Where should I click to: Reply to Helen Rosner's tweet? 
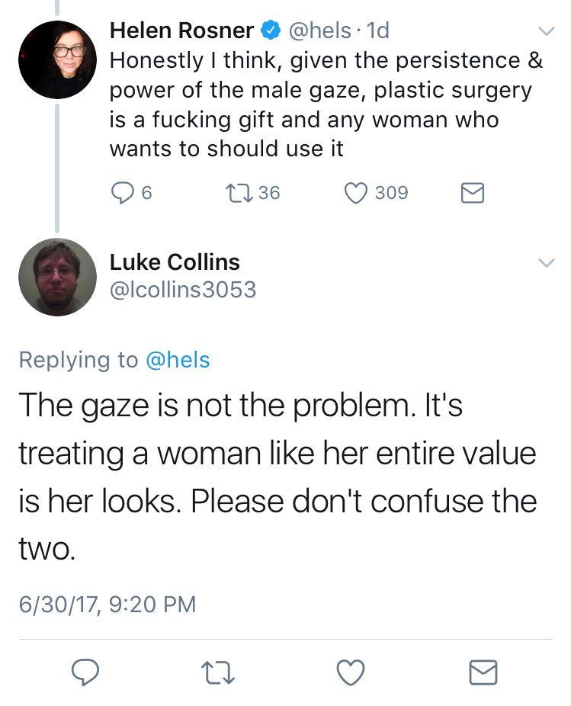pos(124,194)
